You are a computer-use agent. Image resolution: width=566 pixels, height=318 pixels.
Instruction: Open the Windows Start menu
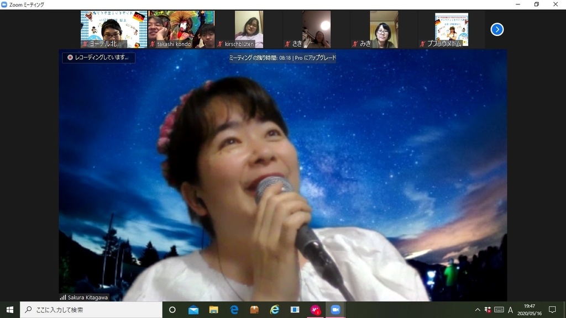10,310
